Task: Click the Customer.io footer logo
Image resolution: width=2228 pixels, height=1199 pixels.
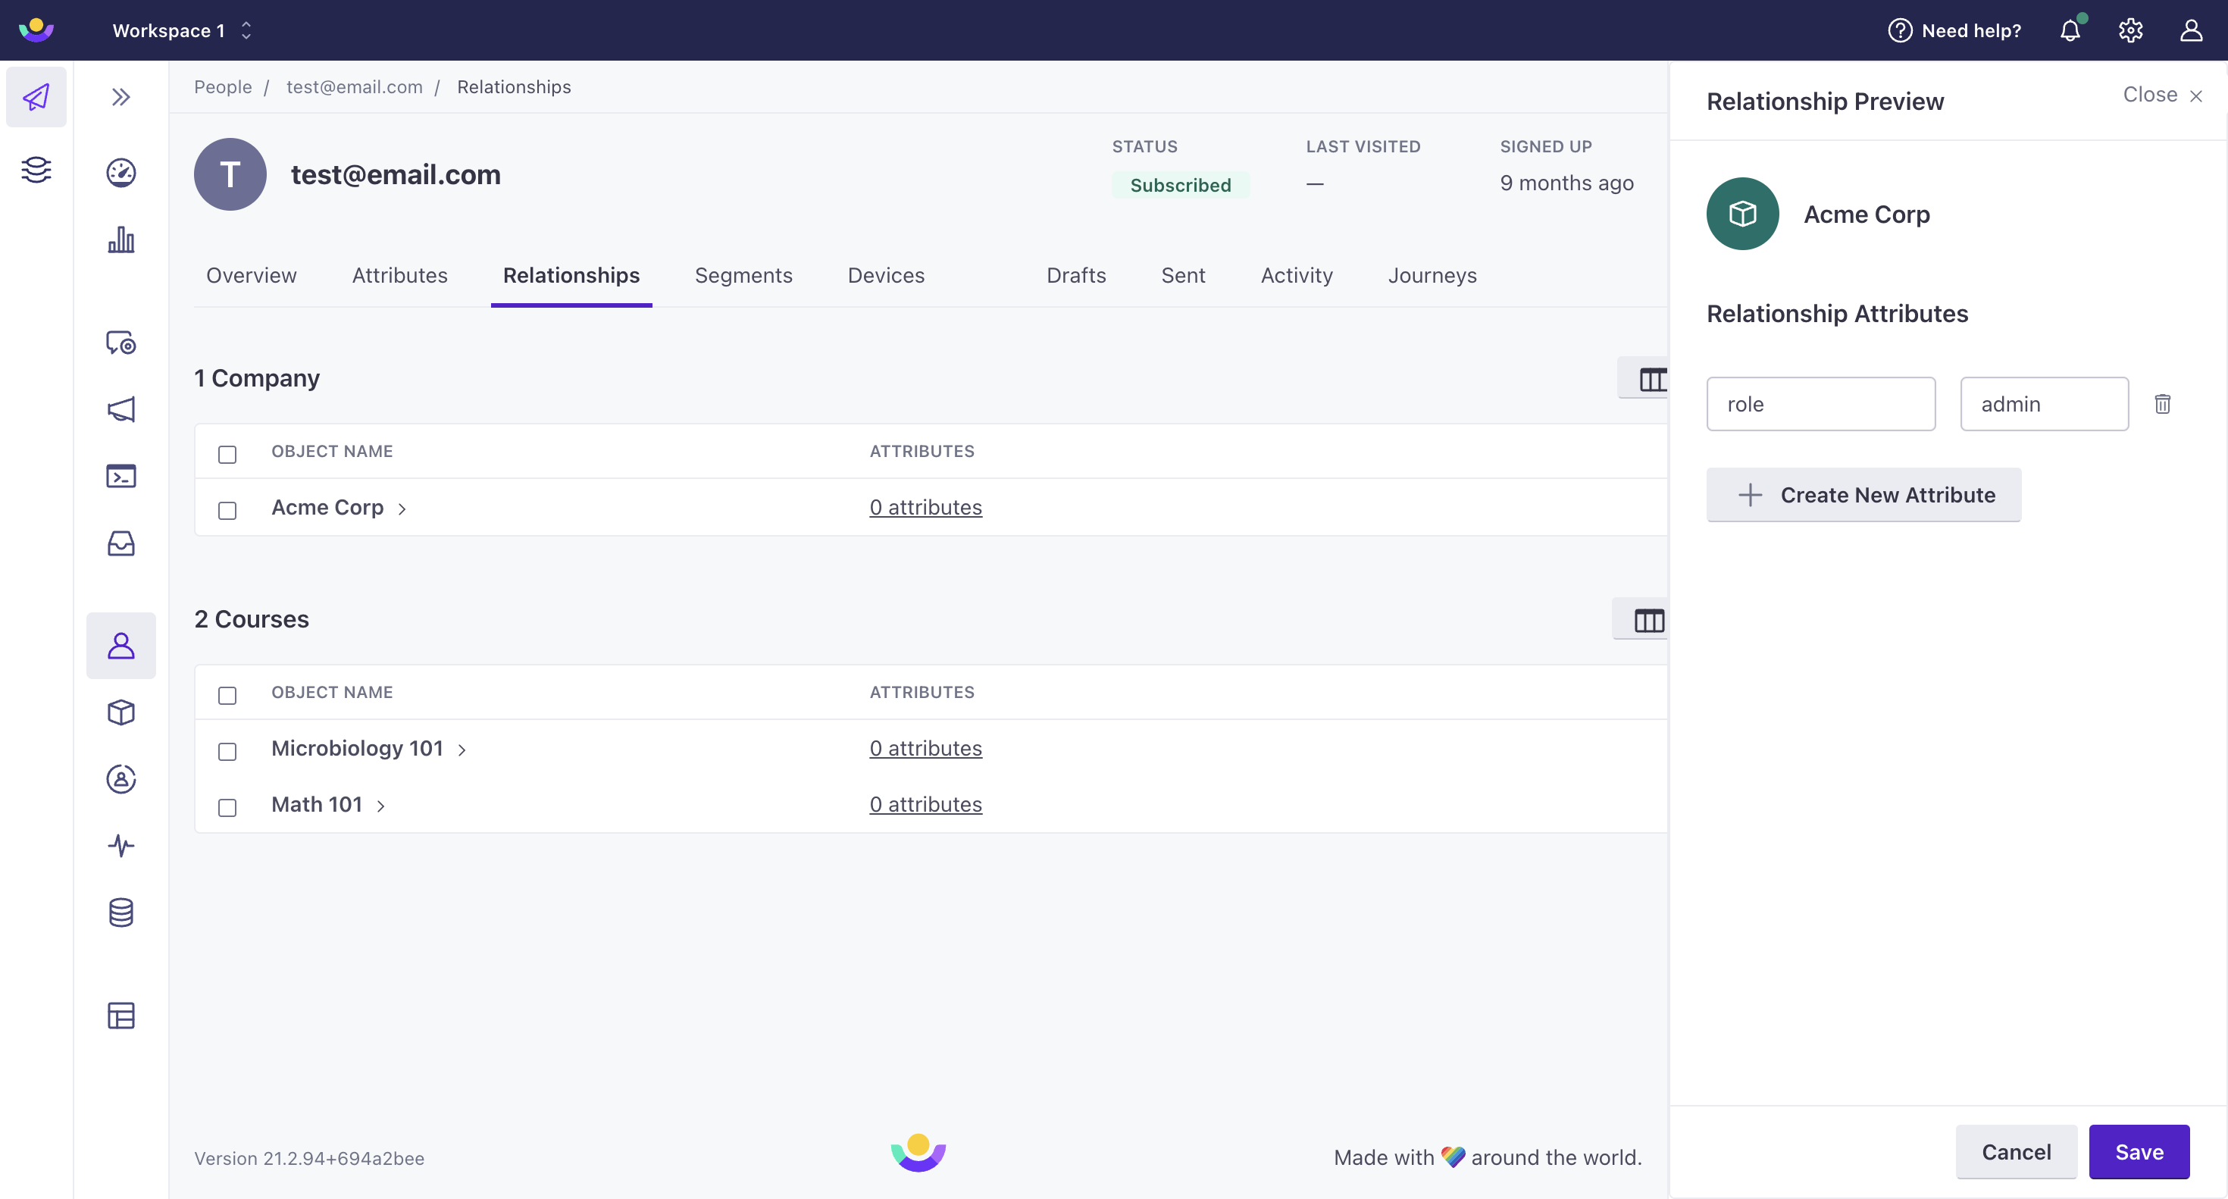Action: pyautogui.click(x=918, y=1154)
